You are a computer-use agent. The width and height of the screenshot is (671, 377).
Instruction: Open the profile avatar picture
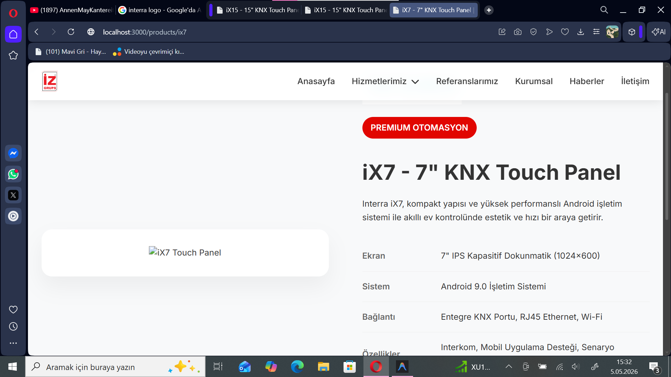coord(612,32)
